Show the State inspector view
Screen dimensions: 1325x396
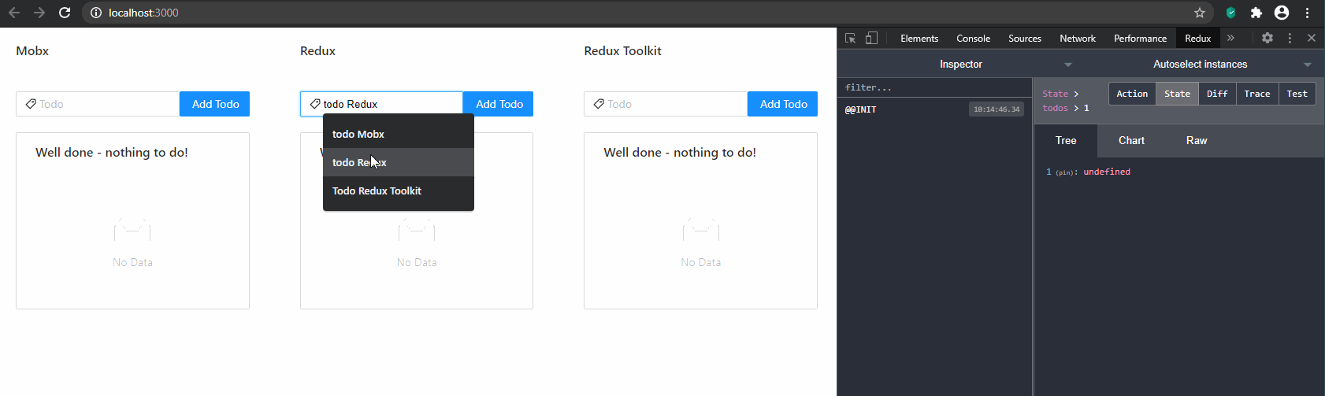coord(1177,94)
